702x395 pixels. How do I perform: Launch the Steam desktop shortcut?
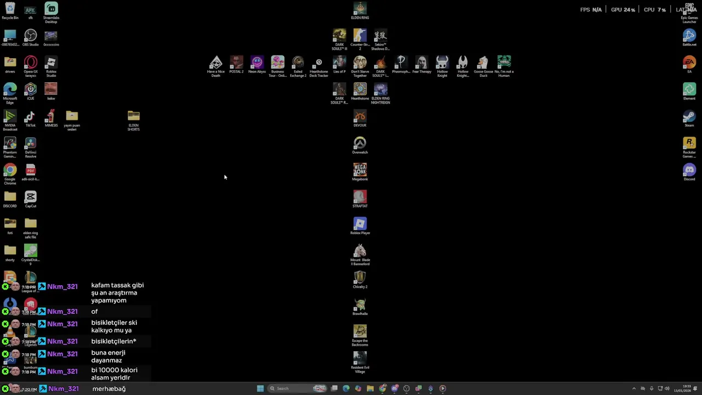689,118
